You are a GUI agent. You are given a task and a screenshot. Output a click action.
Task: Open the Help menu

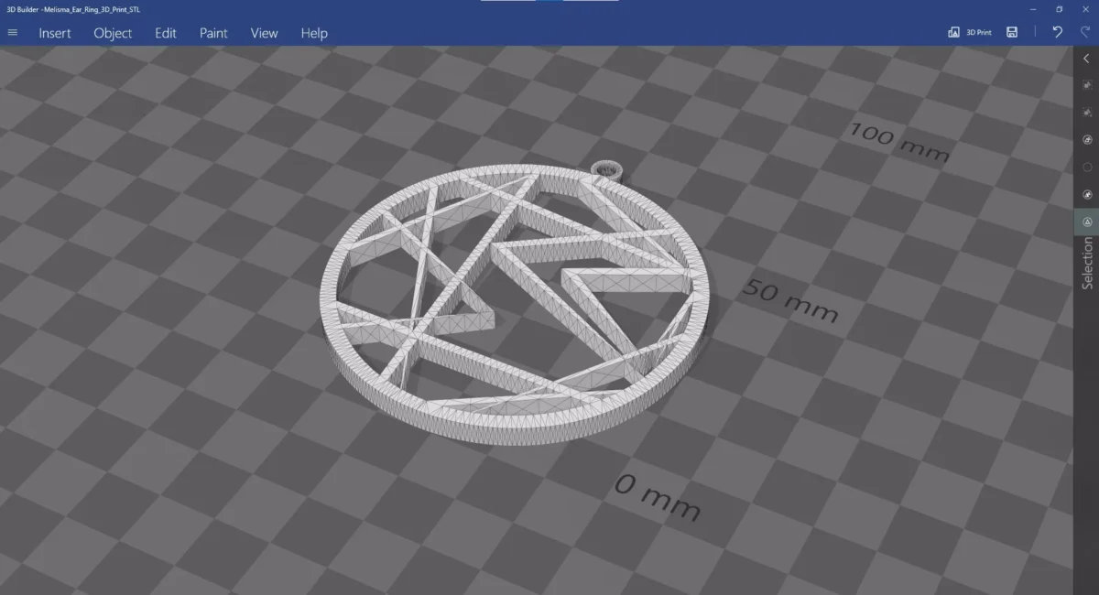314,33
